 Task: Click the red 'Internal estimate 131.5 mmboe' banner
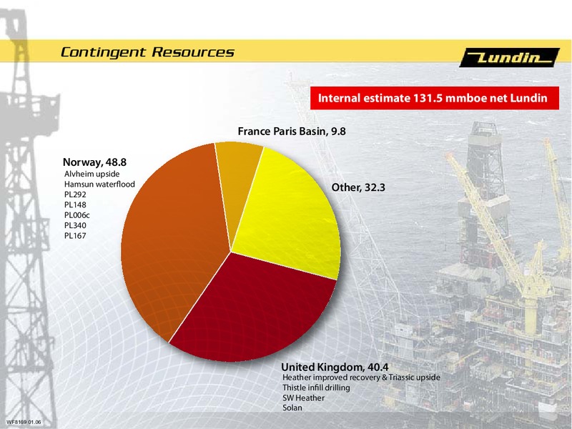pos(435,98)
